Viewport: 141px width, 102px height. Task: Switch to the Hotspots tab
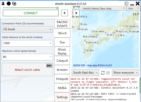[x=62, y=79]
